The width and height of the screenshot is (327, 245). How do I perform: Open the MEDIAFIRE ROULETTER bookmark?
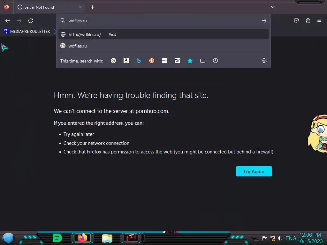point(27,32)
